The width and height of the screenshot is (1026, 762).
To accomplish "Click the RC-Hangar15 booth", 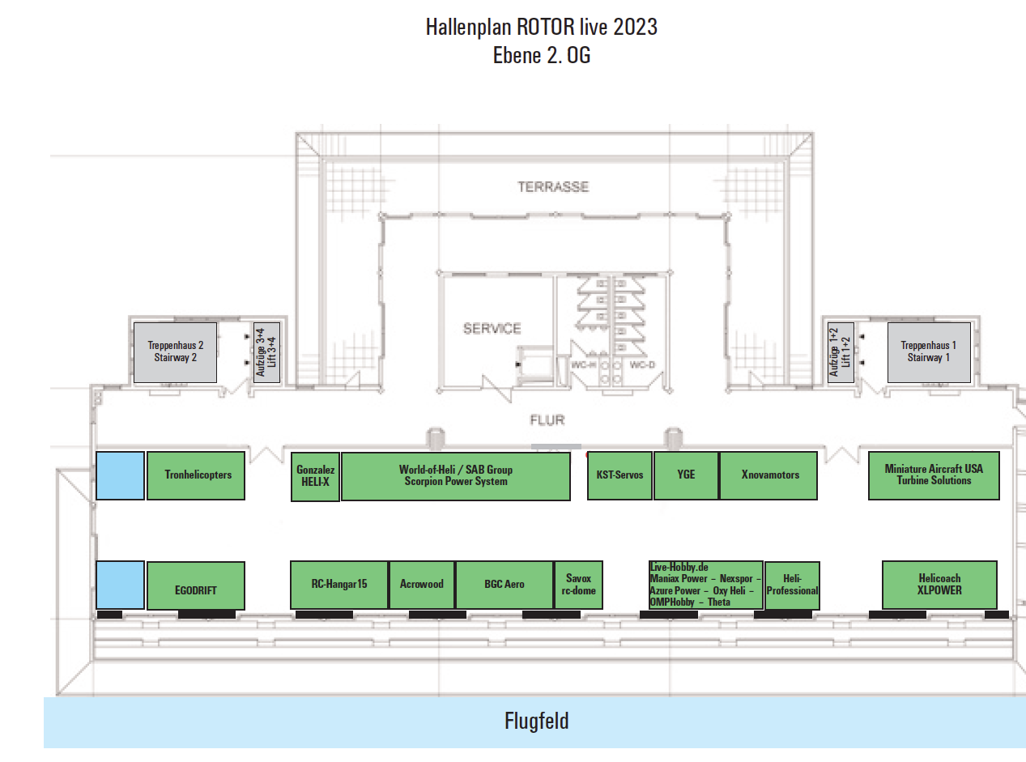I will point(339,585).
